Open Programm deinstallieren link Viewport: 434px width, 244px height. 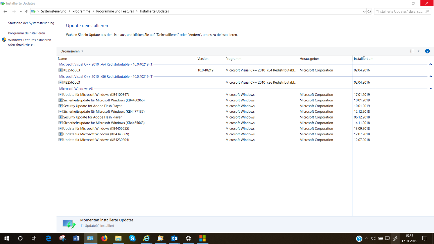(26, 33)
